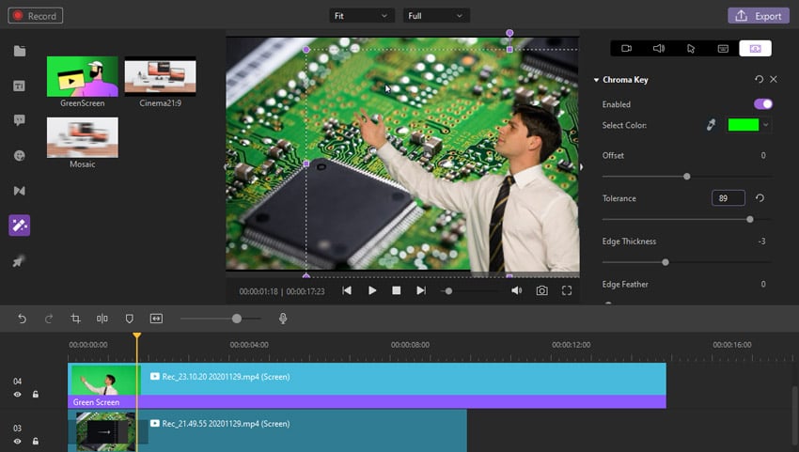This screenshot has height=452, width=799.
Task: Stop the preview playback
Action: tap(397, 290)
